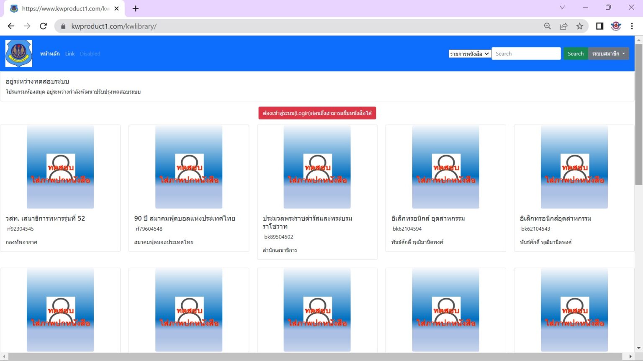Click the red login warning banner
Screen dimensions: 643x361
pos(317,113)
